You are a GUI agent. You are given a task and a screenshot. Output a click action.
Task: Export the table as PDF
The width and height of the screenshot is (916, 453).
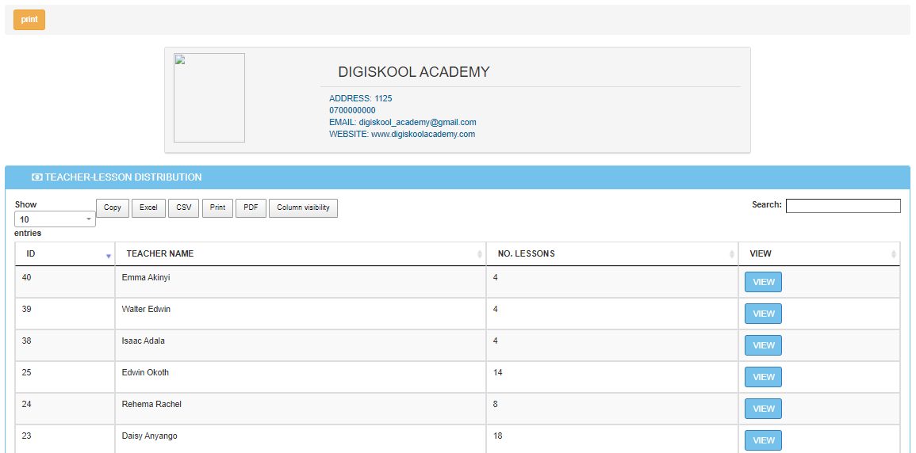pyautogui.click(x=251, y=207)
